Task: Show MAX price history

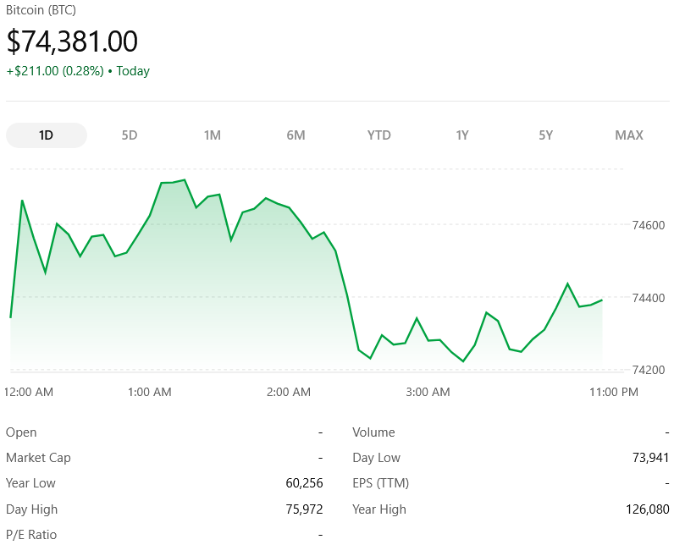Action: coord(629,135)
